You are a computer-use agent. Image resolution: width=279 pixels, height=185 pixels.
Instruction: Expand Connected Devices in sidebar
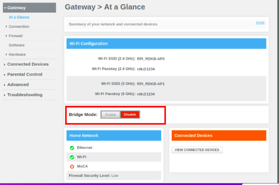click(x=28, y=64)
